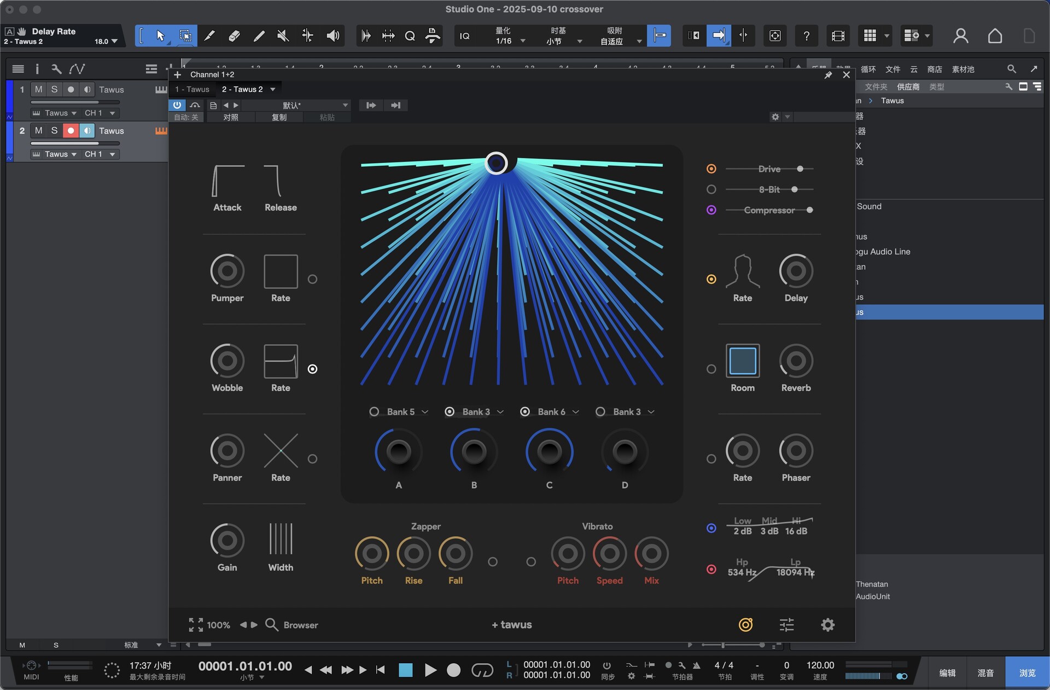Open Tawus plugin settings gear
This screenshot has height=690, width=1050.
coord(827,625)
